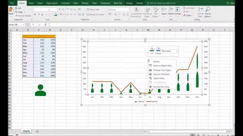Open the Plot Area element dropdown
The width and height of the screenshot is (243, 136).
(177, 51)
